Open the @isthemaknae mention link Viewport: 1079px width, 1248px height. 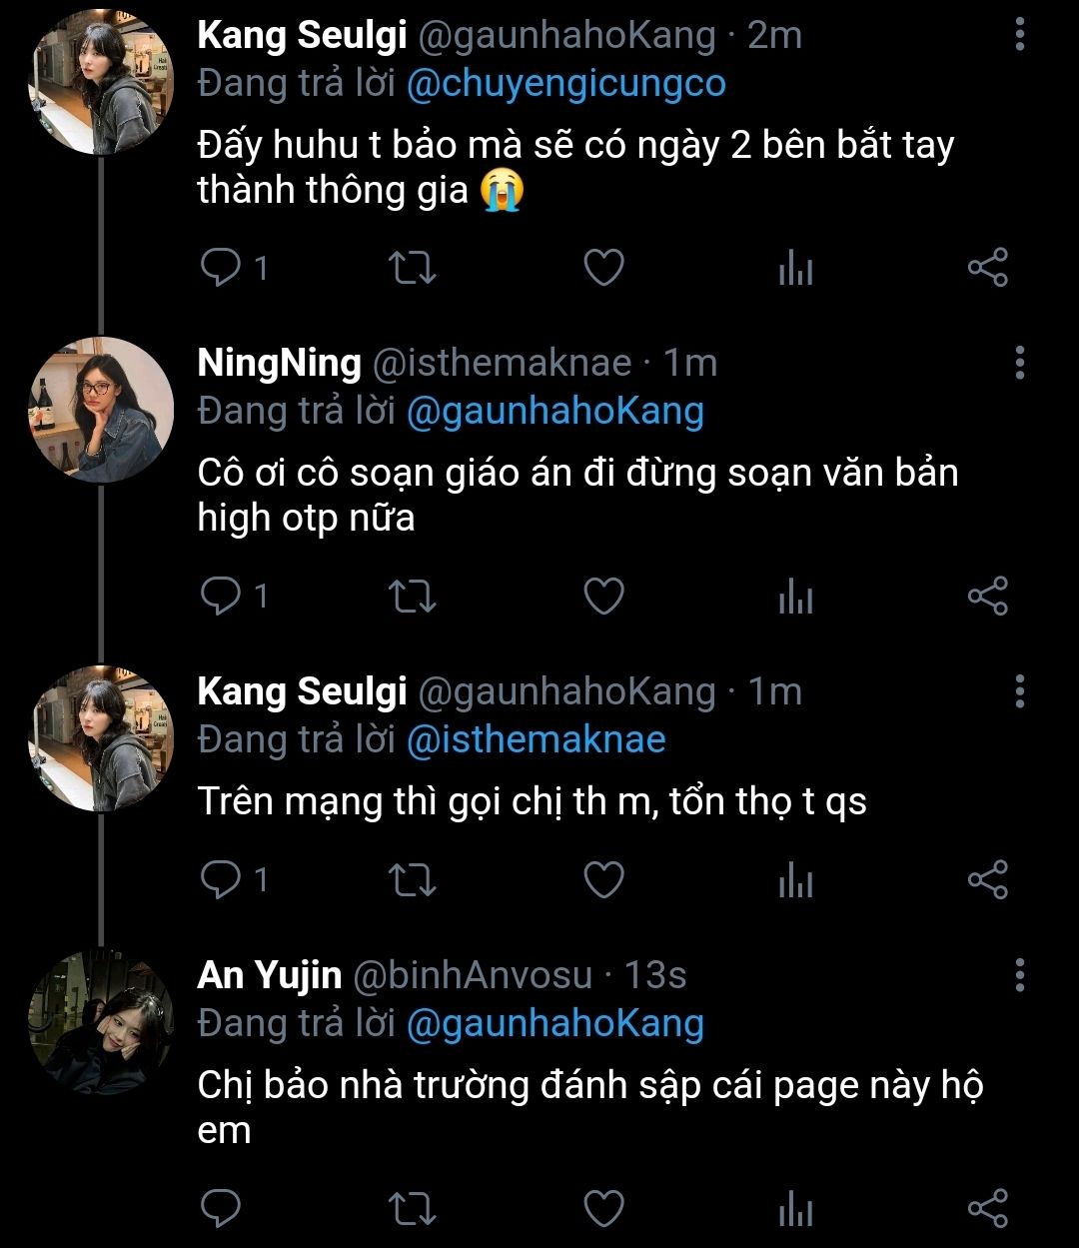536,739
